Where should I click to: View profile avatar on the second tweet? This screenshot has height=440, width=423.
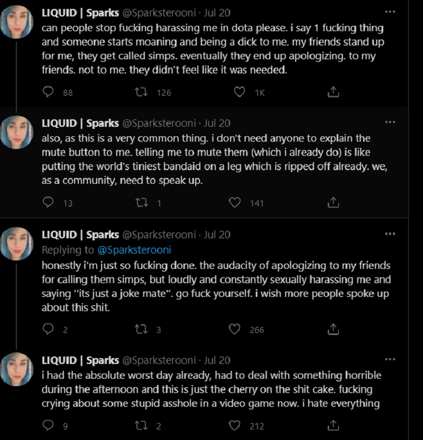[17, 132]
